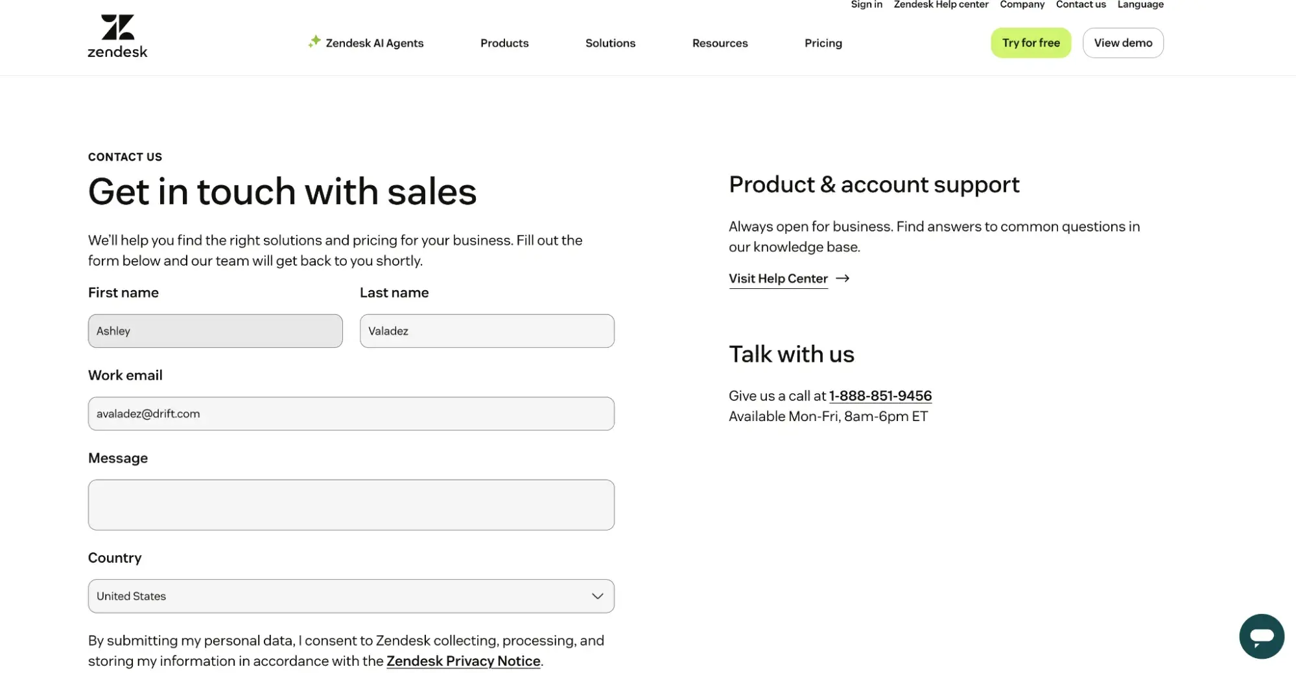Click the Zendesk logo
This screenshot has width=1296, height=673.
(117, 35)
